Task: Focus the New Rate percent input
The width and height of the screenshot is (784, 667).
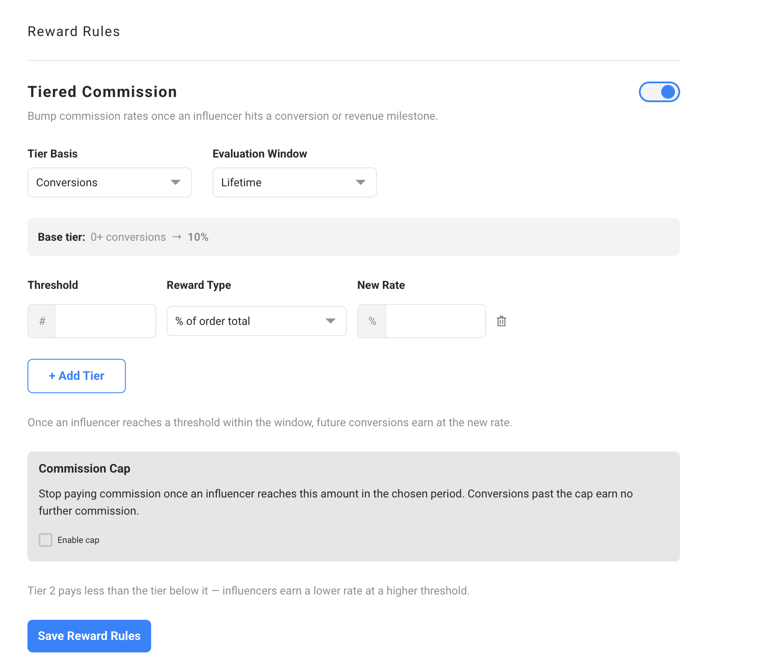Action: 435,321
